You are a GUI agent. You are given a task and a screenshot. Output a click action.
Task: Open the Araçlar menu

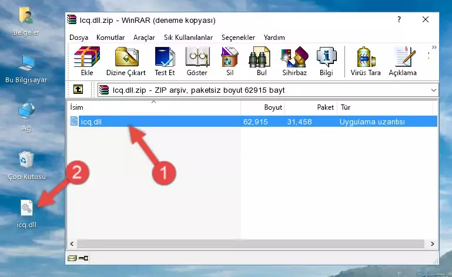tap(144, 38)
